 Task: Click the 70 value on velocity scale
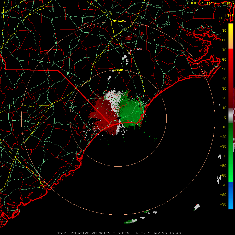pos(224,50)
